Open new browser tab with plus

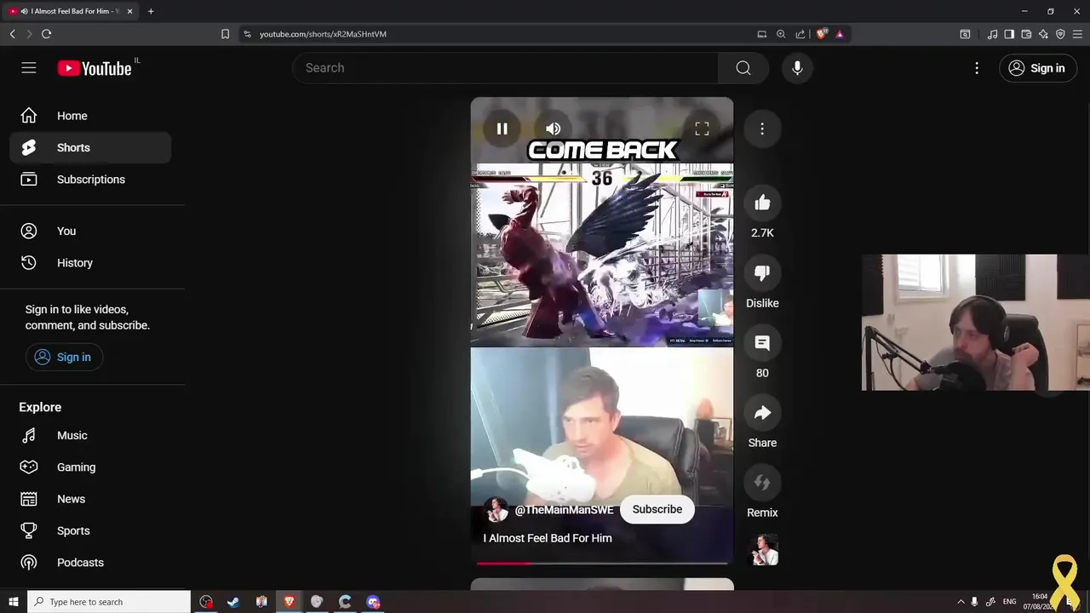[x=151, y=11]
